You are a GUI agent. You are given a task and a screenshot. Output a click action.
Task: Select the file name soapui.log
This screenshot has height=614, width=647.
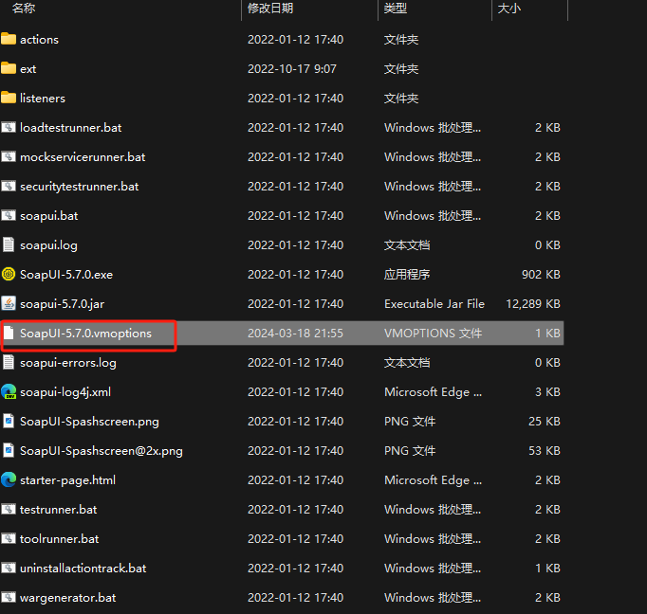click(x=48, y=245)
